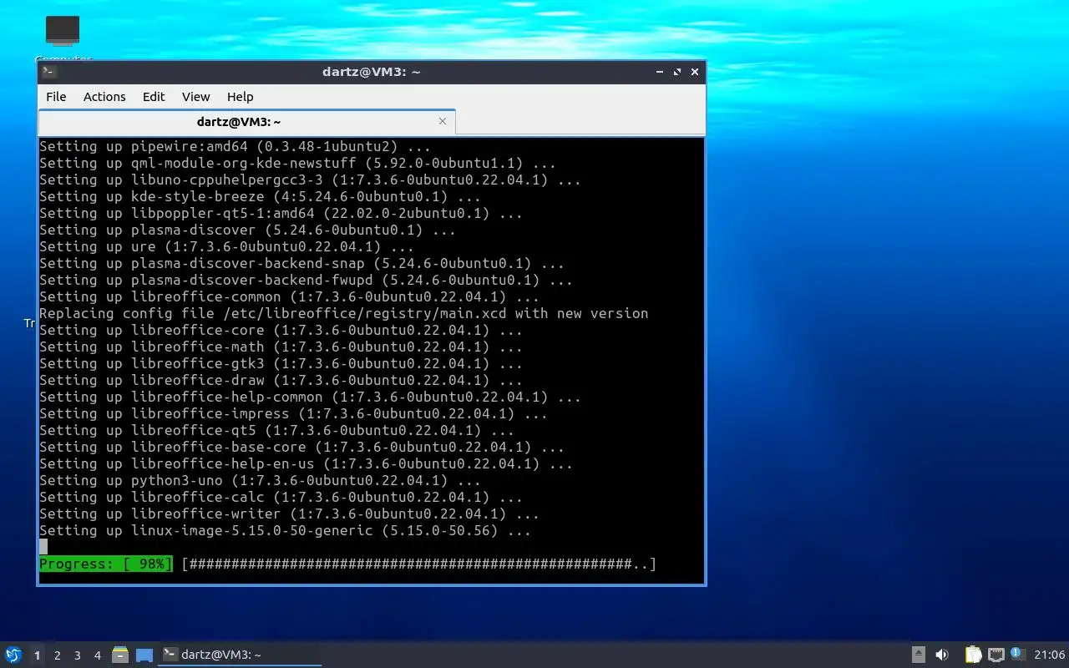
Task: Click the 'Setting up libreoffice-draw' line
Action: tap(281, 381)
